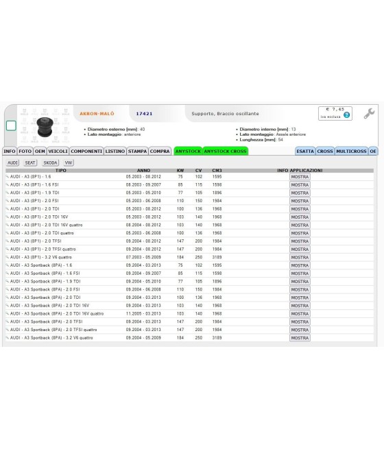Image resolution: width=384 pixels, height=449 pixels.
Task: Open the INFO tab
Action: click(x=10, y=151)
